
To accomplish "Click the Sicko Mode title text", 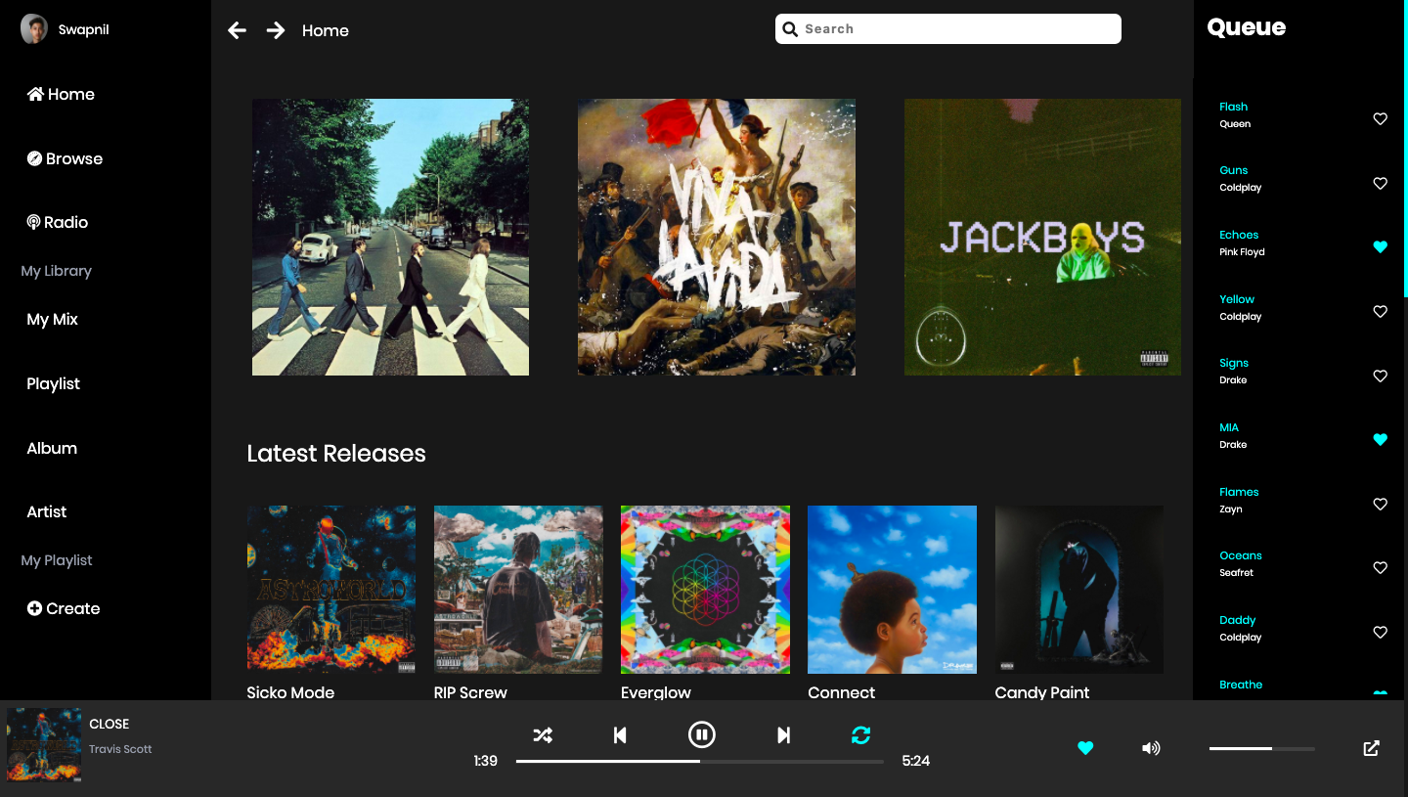I will [x=290, y=691].
